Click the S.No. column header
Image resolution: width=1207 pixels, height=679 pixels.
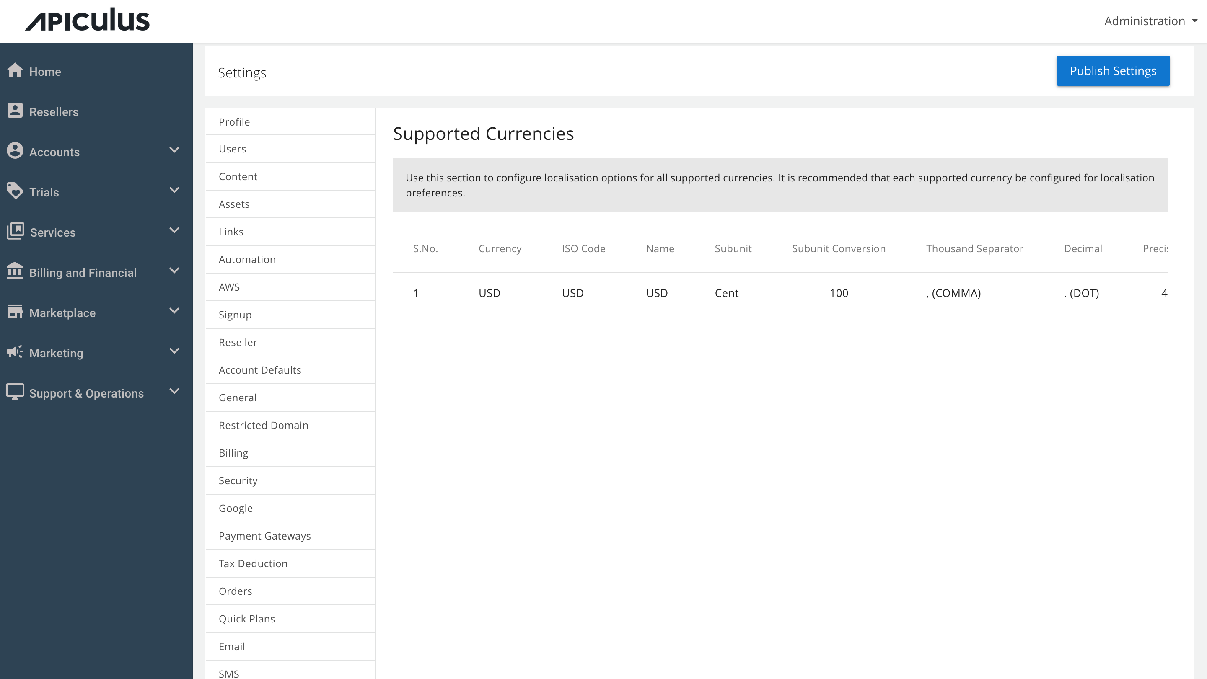coord(425,249)
